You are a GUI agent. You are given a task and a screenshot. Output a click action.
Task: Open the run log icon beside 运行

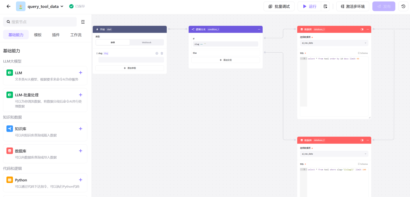(x=325, y=6)
